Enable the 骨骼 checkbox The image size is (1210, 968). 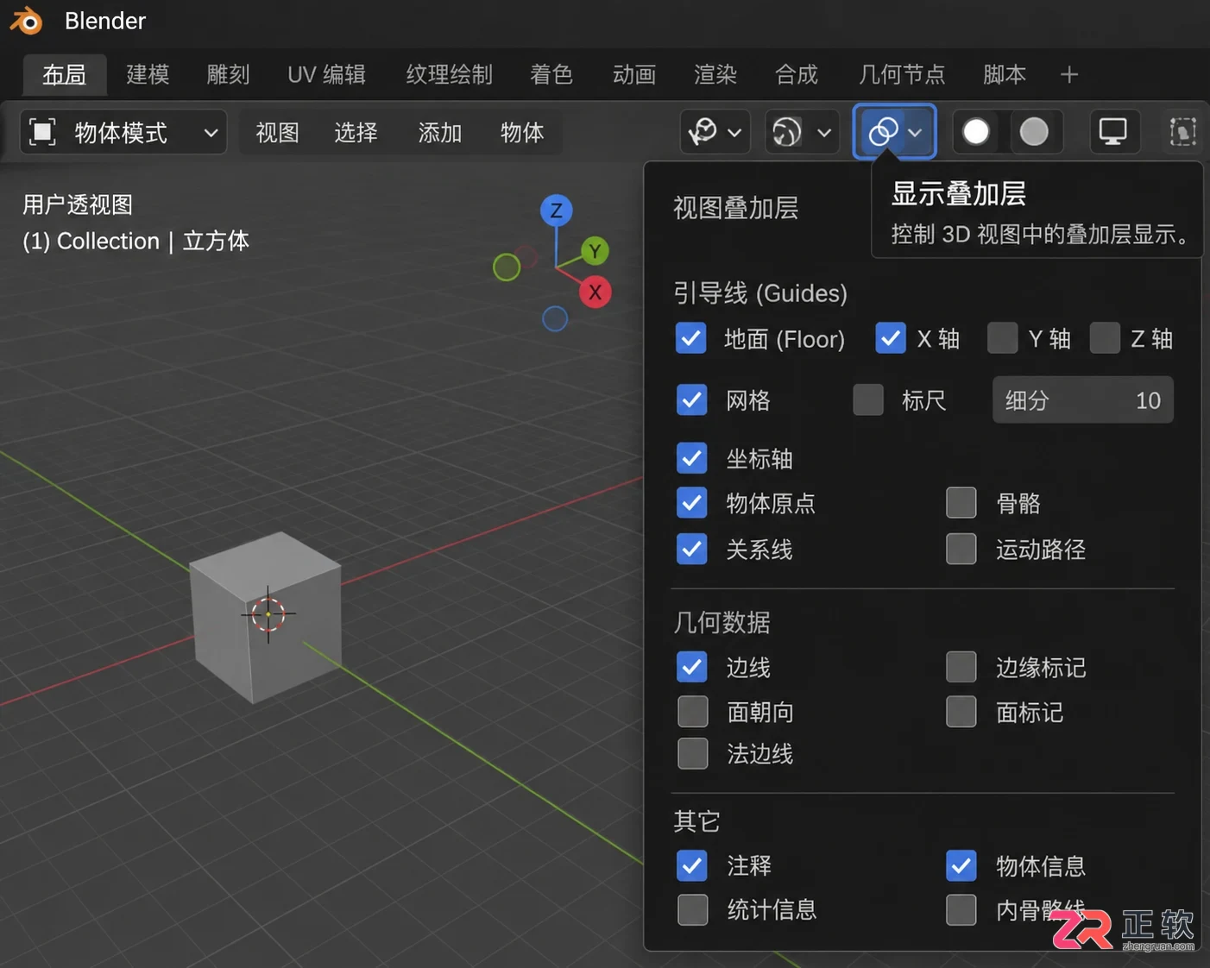click(x=961, y=503)
